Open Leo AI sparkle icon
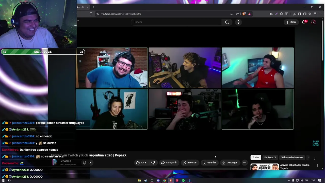The width and height of the screenshot is (325, 183). [310, 14]
